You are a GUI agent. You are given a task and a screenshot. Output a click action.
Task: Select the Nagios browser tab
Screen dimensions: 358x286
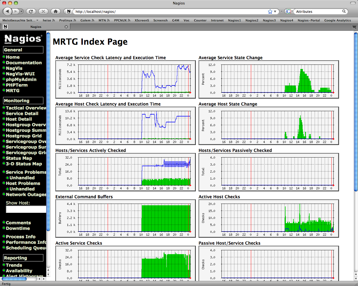tap(36, 27)
